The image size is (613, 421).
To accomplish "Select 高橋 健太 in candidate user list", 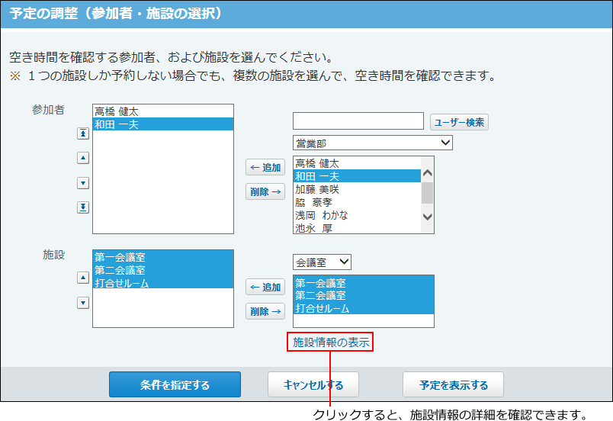I will tap(357, 163).
